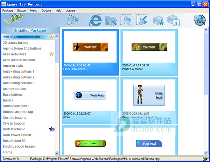The image size is (210, 162).
Task: Preview in Internet Explorer icon
Action: point(95,20)
